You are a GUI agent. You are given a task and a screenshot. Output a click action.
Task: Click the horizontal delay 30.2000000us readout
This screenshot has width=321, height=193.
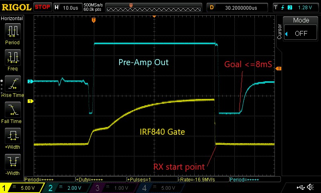pyautogui.click(x=238, y=8)
